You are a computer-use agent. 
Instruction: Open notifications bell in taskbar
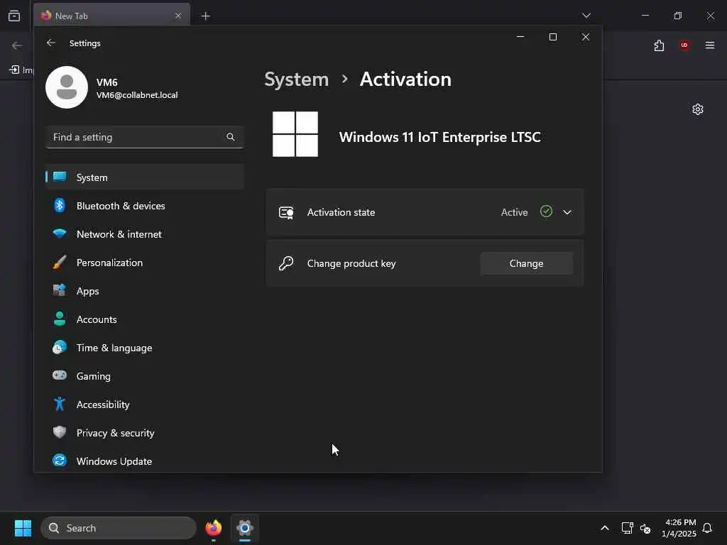click(x=707, y=528)
